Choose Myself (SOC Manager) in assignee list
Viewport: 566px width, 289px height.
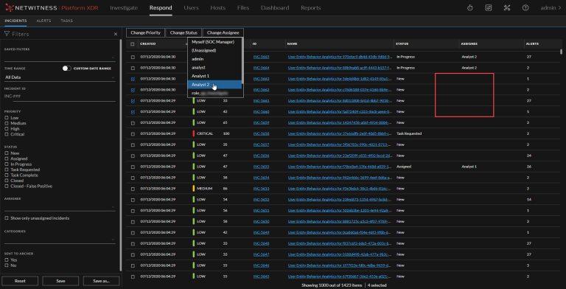(214, 42)
